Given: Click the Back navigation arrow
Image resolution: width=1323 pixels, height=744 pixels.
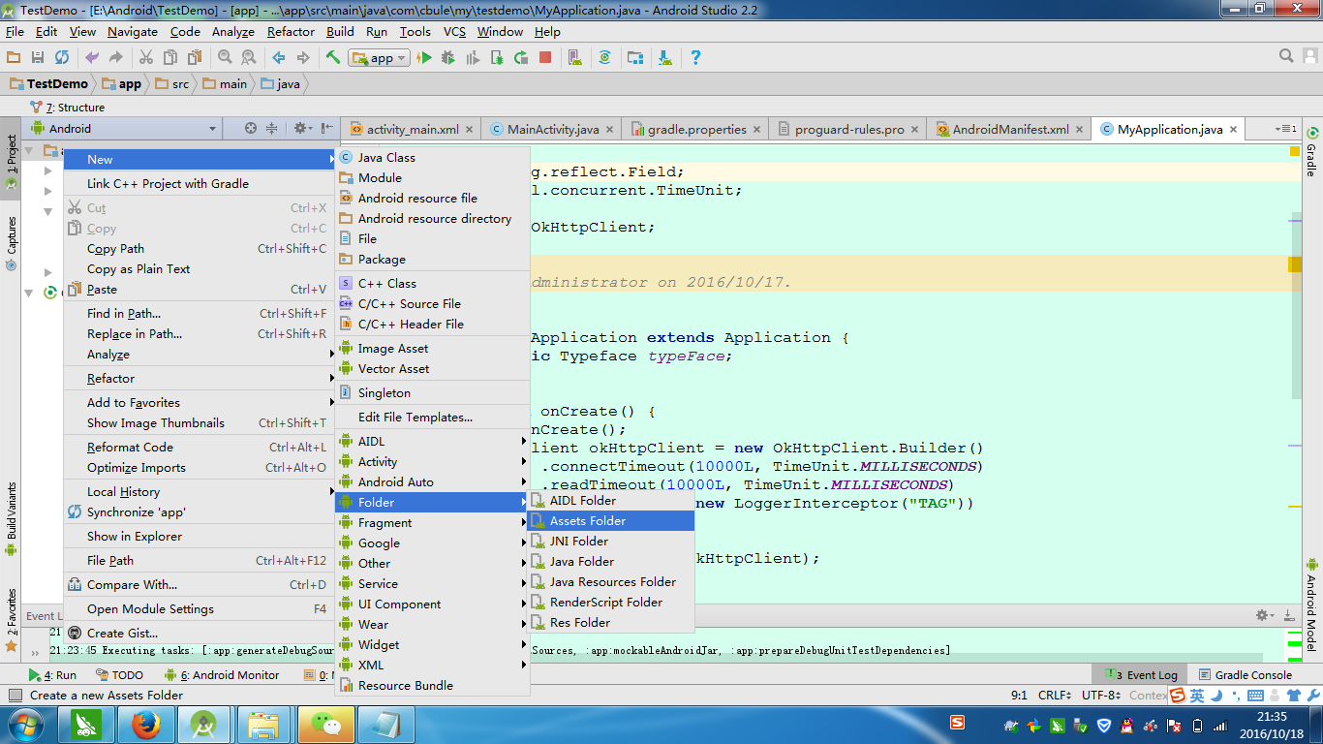Looking at the screenshot, I should tap(279, 58).
